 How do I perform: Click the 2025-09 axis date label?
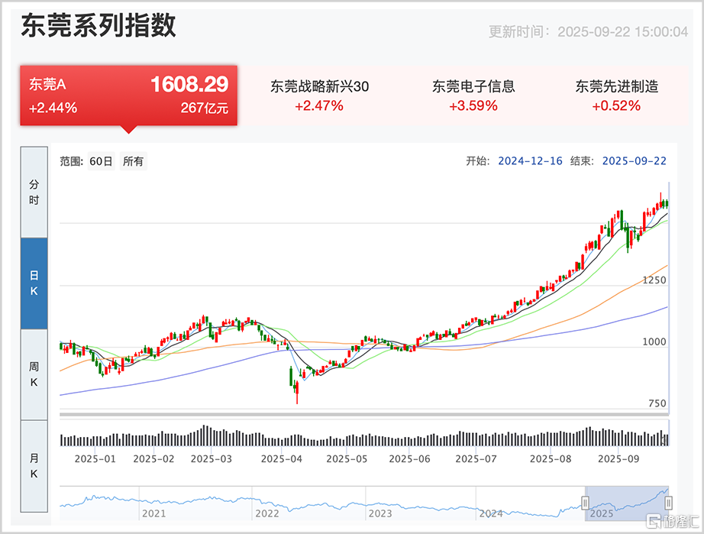tap(618, 459)
